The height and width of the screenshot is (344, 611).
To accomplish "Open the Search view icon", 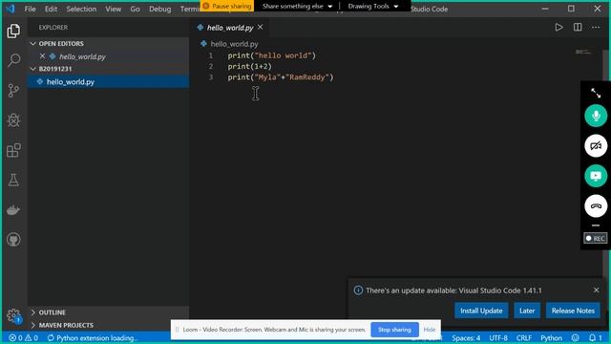I will pyautogui.click(x=13, y=60).
